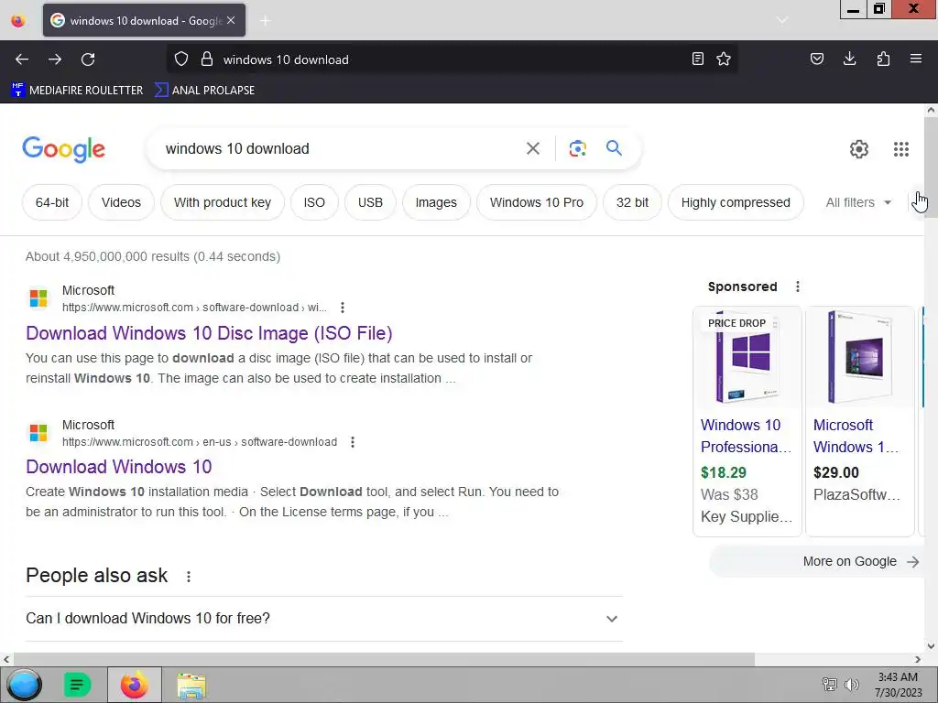Open the Download Windows 10 result link
This screenshot has width=938, height=703.
coord(118,467)
